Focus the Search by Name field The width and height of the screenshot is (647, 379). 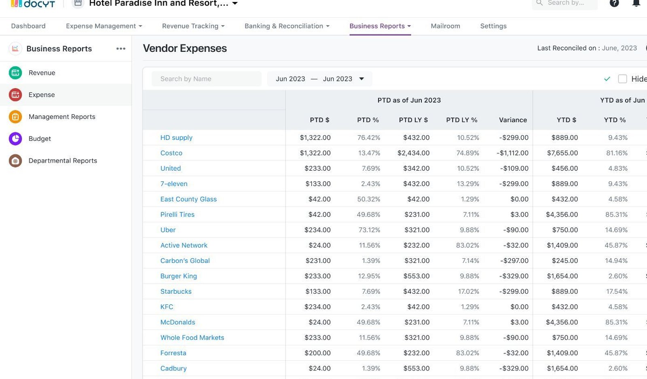point(207,79)
